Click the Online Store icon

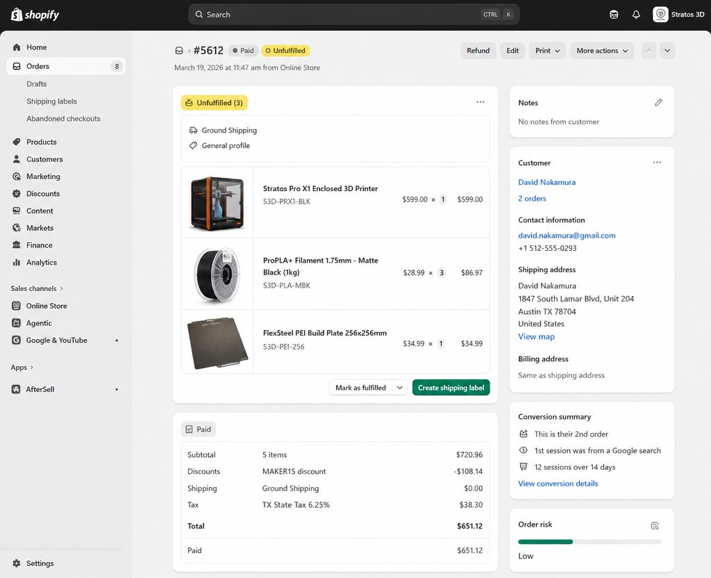tap(17, 306)
